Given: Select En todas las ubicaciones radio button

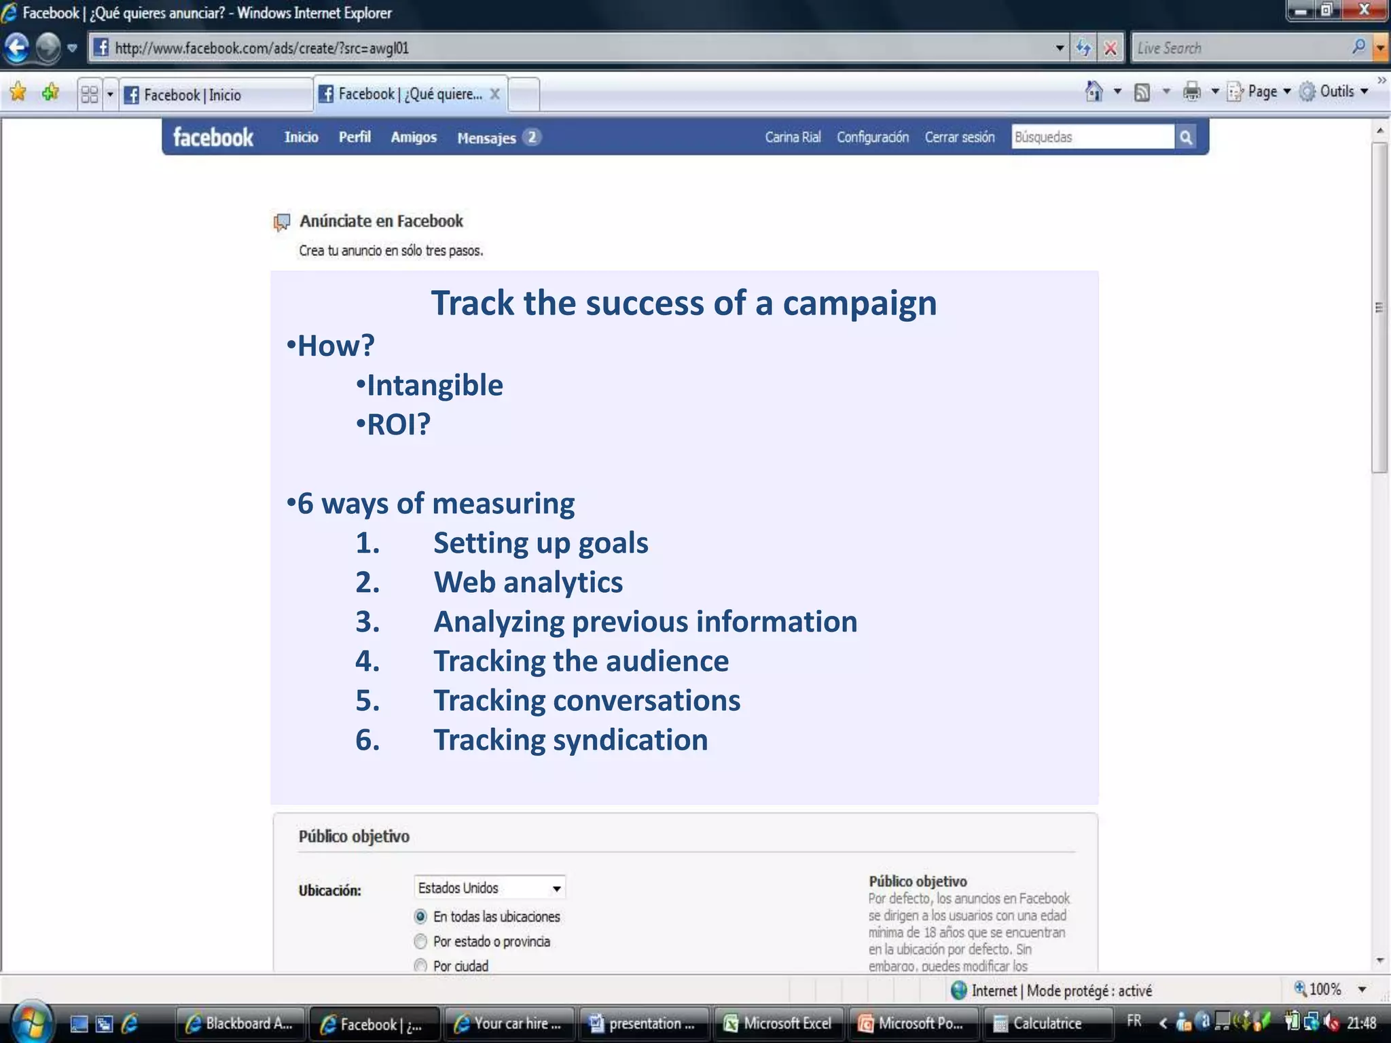Looking at the screenshot, I should [x=420, y=917].
